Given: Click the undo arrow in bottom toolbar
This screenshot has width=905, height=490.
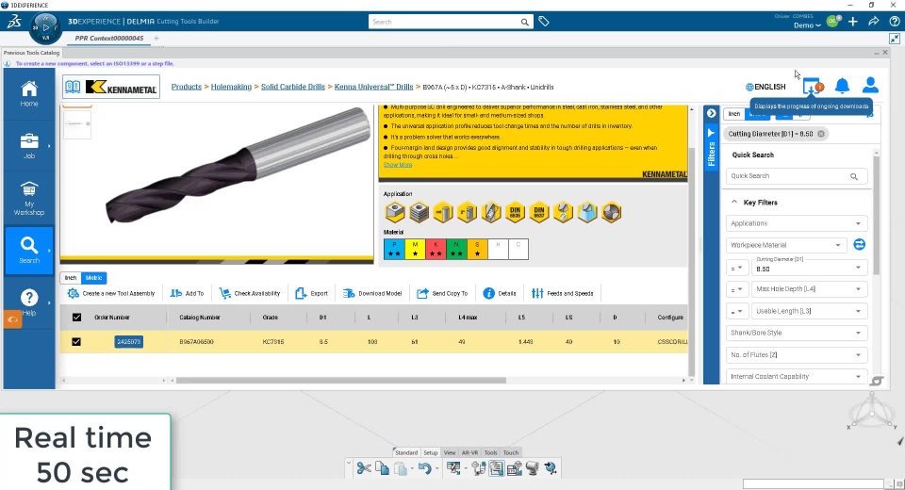Looking at the screenshot, I should pos(425,468).
